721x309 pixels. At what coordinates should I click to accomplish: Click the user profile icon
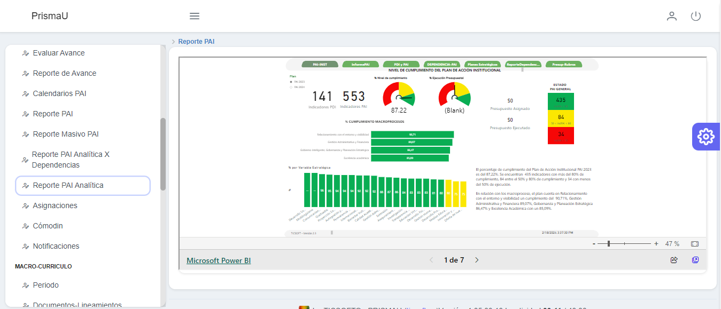(672, 16)
